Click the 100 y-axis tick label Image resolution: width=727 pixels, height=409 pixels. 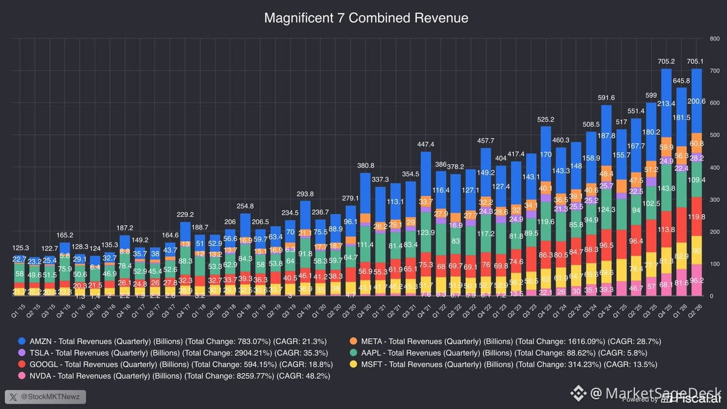[714, 264]
